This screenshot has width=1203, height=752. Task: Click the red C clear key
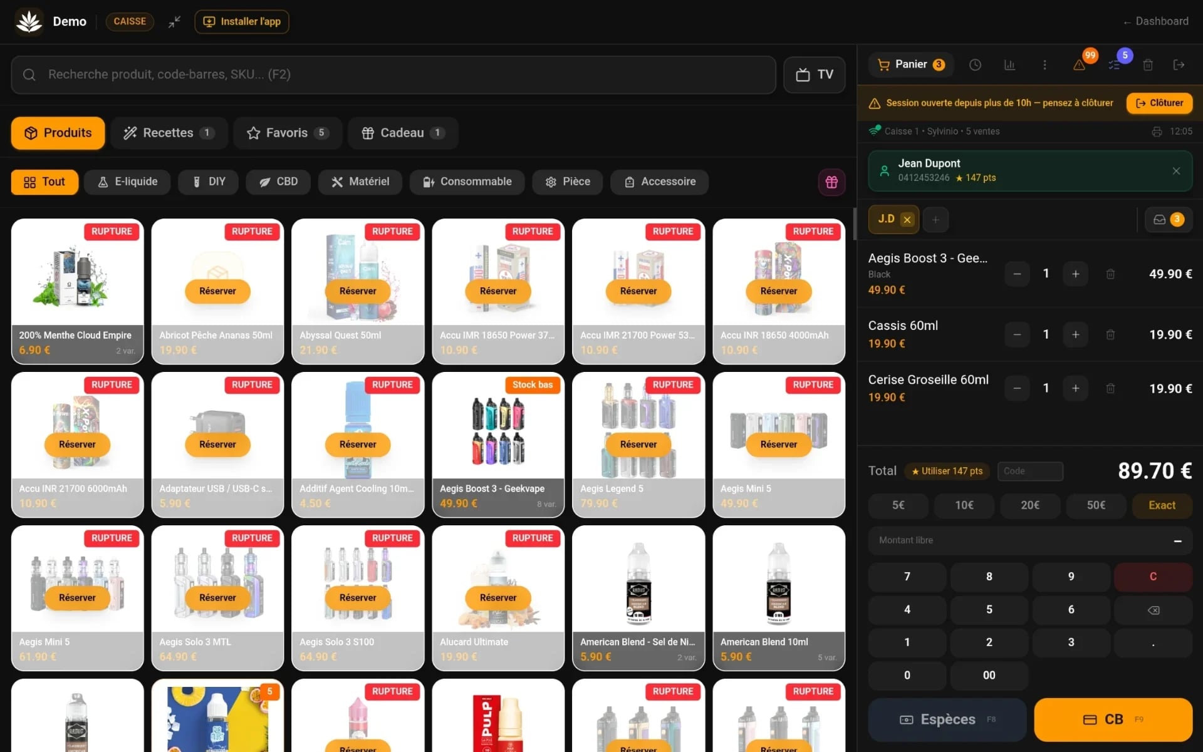pyautogui.click(x=1153, y=577)
